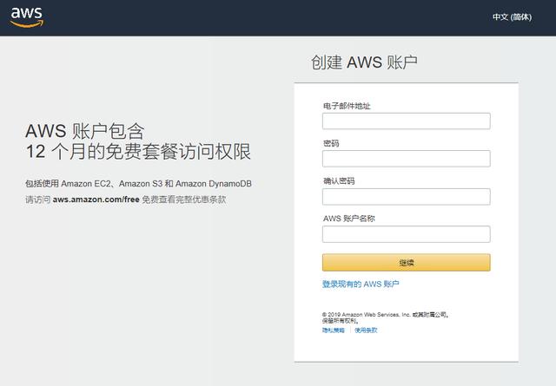
Task: Focus the 密码 input field
Action: pyautogui.click(x=406, y=159)
